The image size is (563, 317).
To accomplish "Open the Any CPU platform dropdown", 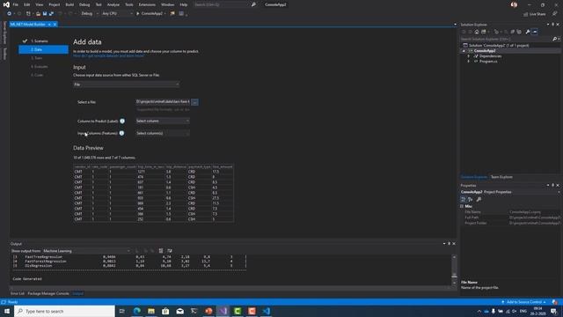I will coord(117,14).
